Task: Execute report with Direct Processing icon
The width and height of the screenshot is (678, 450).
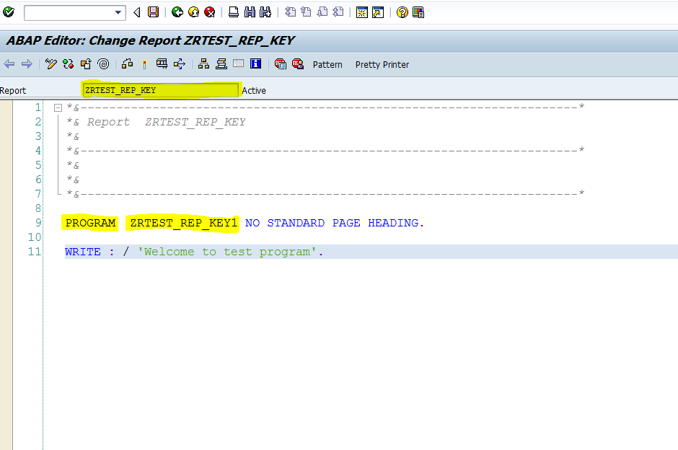Action: click(x=162, y=64)
